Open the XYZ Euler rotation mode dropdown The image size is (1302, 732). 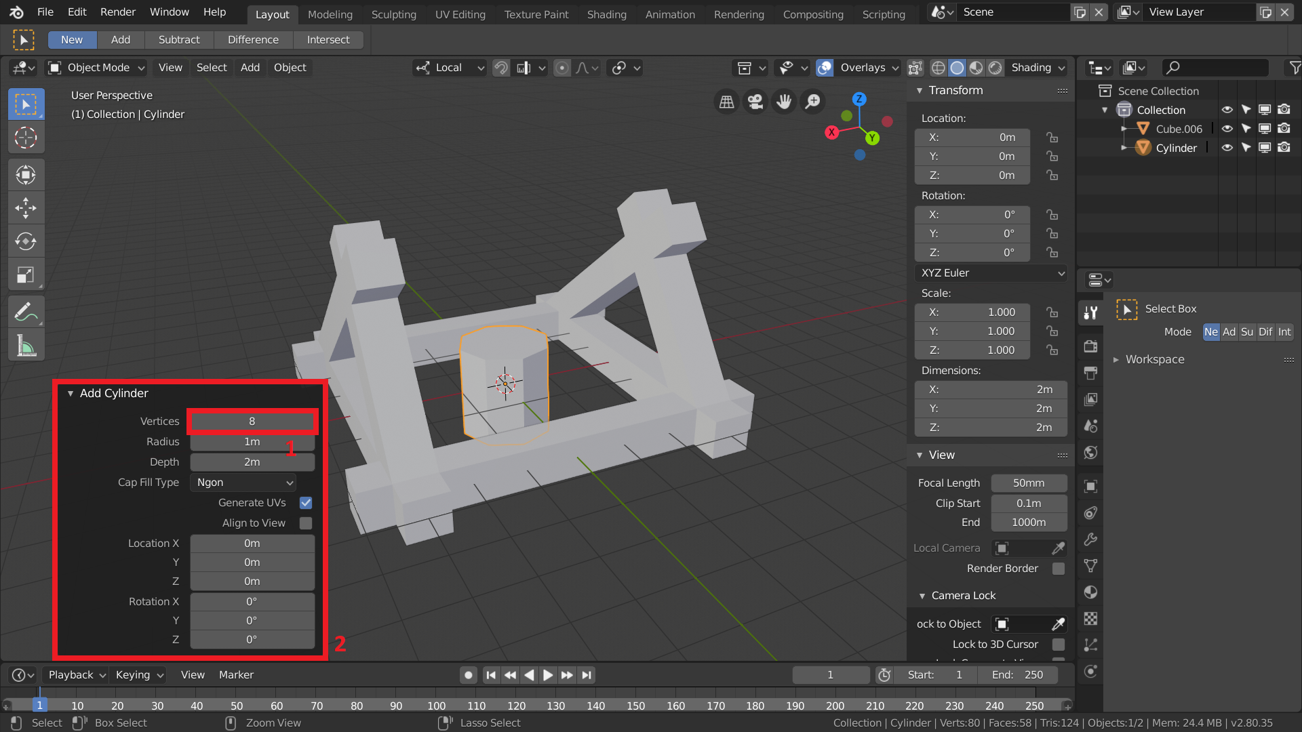pos(991,273)
